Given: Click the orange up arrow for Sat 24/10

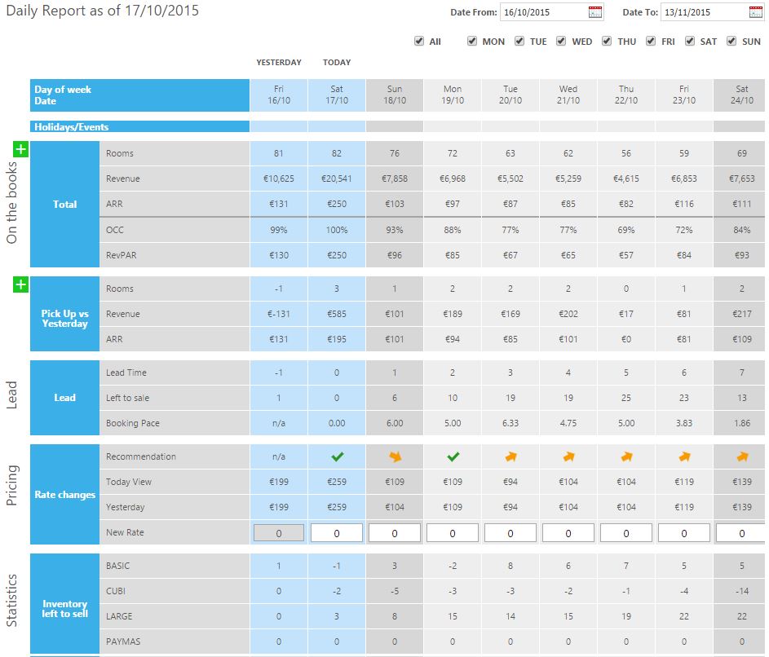Looking at the screenshot, I should pyautogui.click(x=741, y=456).
